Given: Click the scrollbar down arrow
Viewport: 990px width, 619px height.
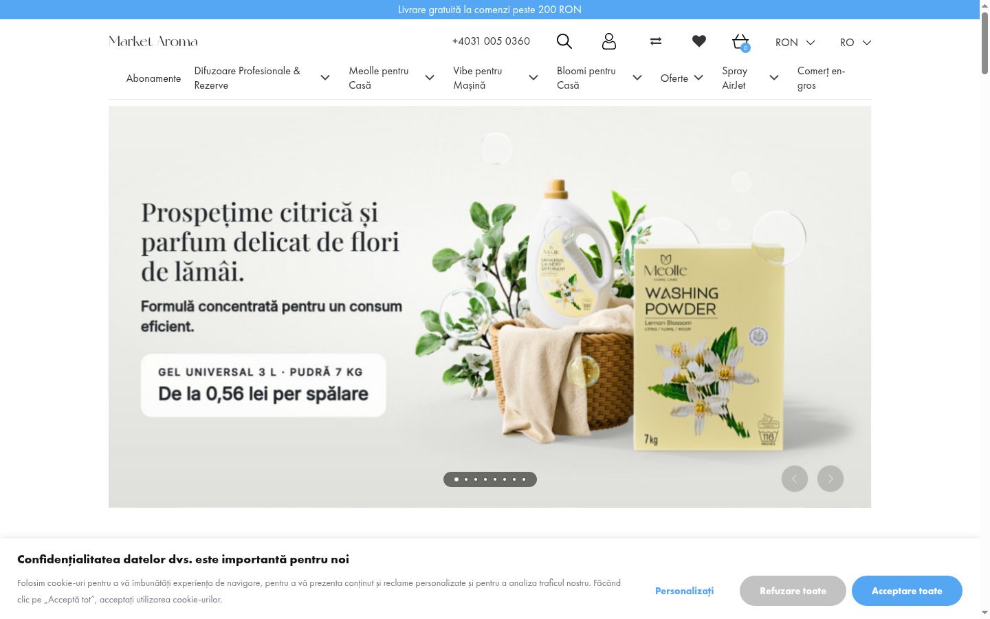Looking at the screenshot, I should coord(984,613).
